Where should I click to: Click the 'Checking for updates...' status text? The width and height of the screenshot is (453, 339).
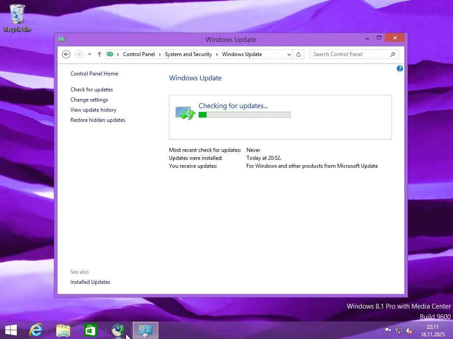[x=233, y=106]
